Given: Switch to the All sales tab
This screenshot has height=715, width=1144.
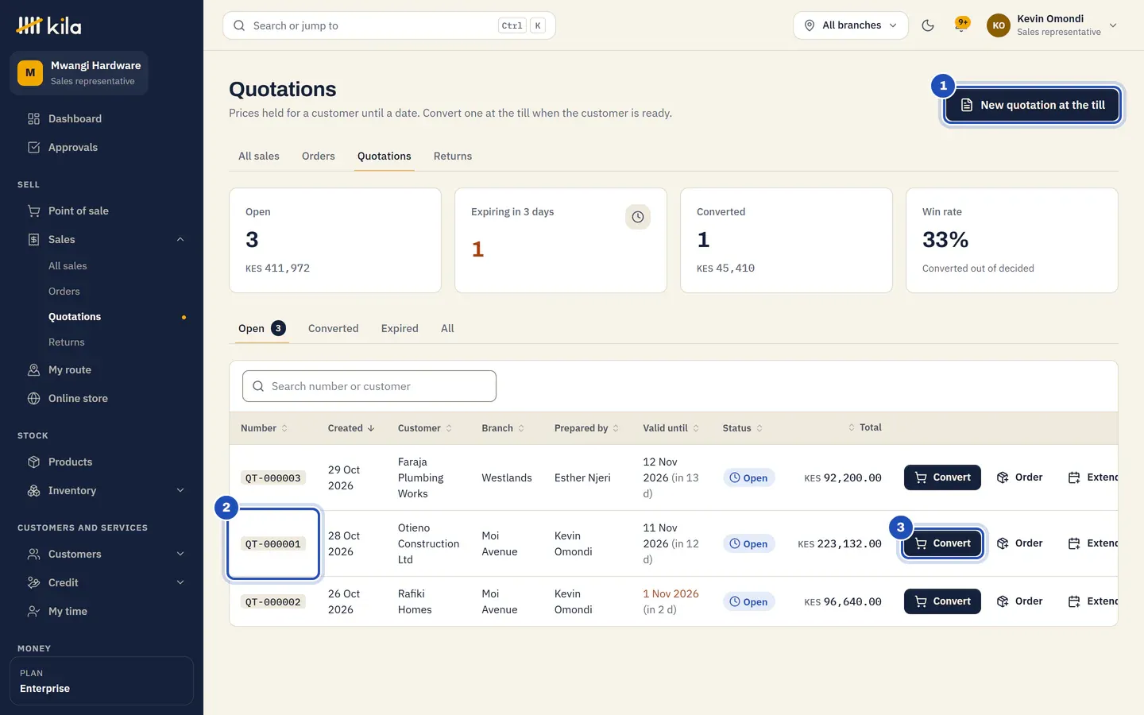Looking at the screenshot, I should point(259,156).
